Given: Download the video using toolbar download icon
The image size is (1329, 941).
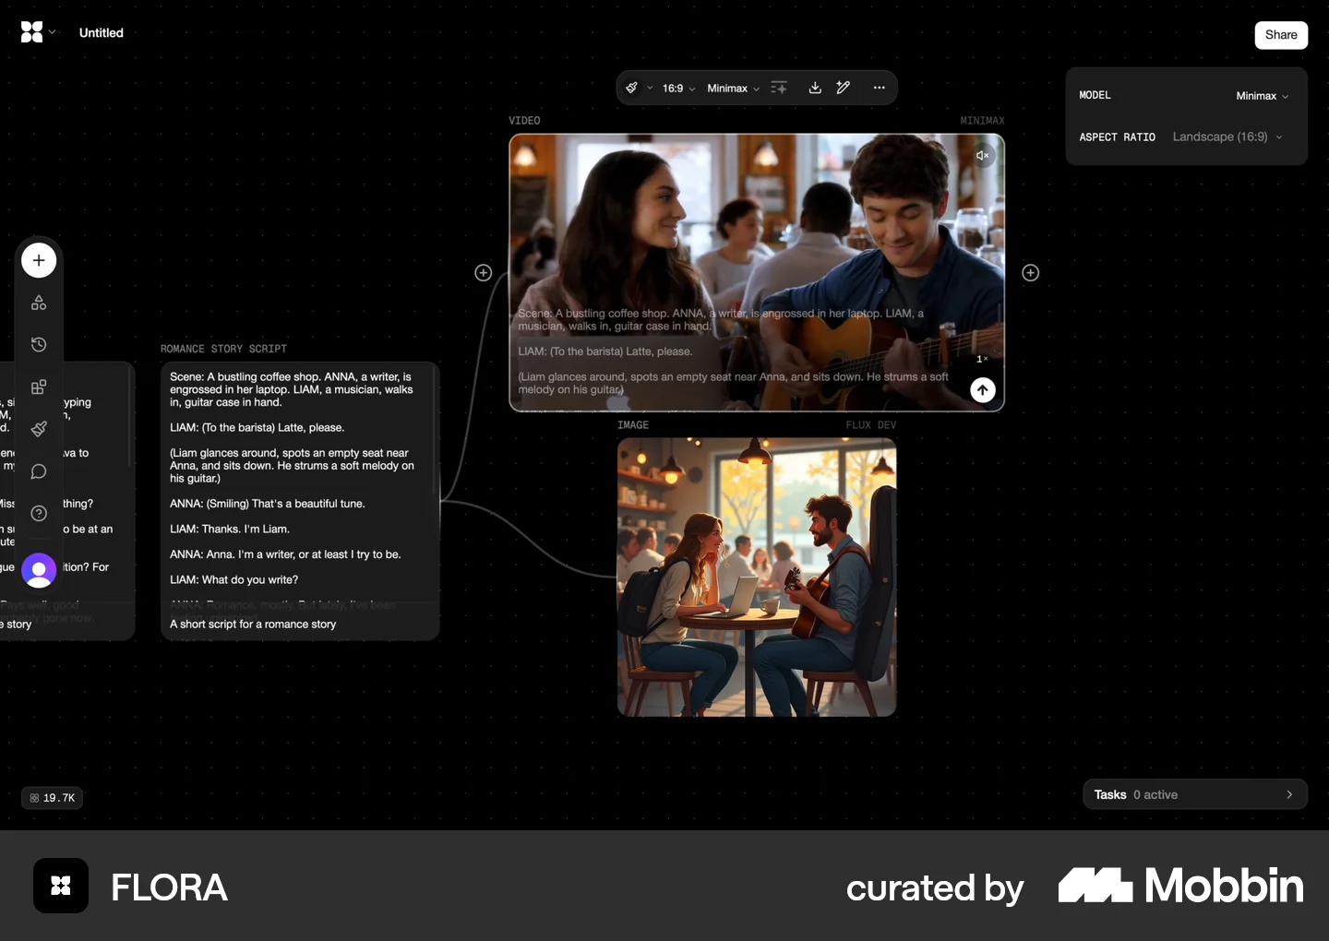Looking at the screenshot, I should coord(815,88).
